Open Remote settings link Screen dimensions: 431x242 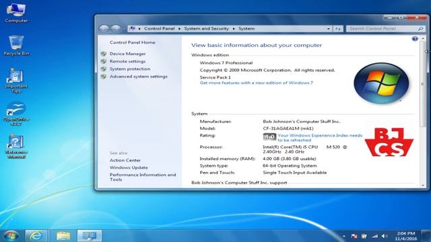(127, 61)
